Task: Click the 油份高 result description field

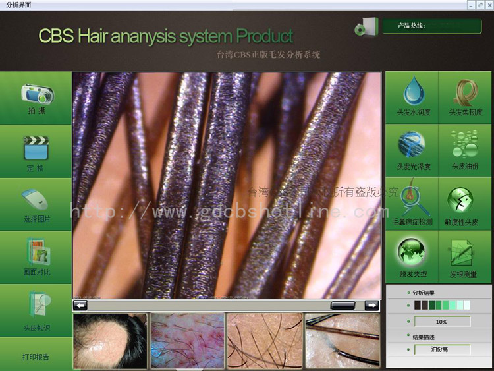Action: 443,349
